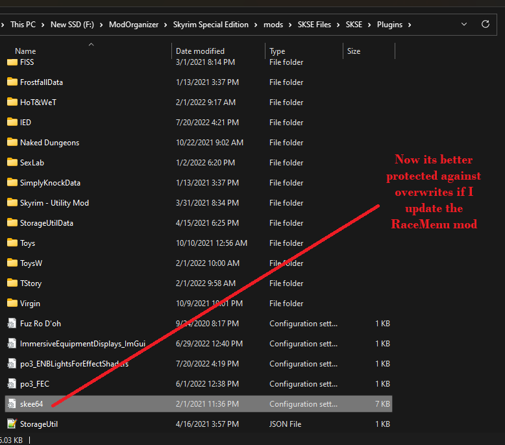The image size is (505, 445).
Task: Click date 4/16/2021 3:57 PM
Action: click(208, 424)
